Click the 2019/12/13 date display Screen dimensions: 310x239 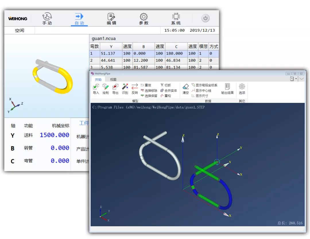(202, 30)
